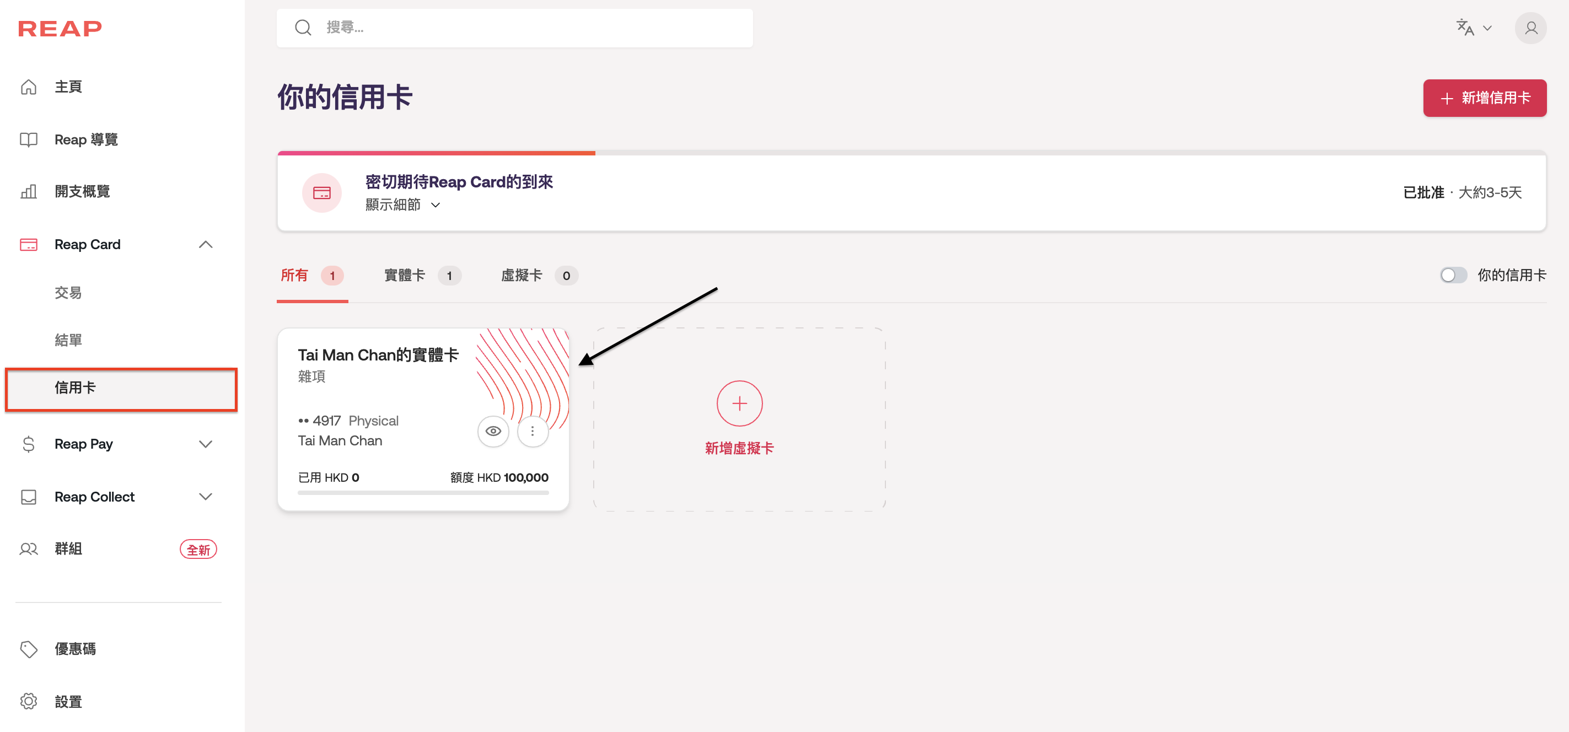This screenshot has height=732, width=1569.
Task: Open the user profile avatar icon
Action: [x=1529, y=28]
